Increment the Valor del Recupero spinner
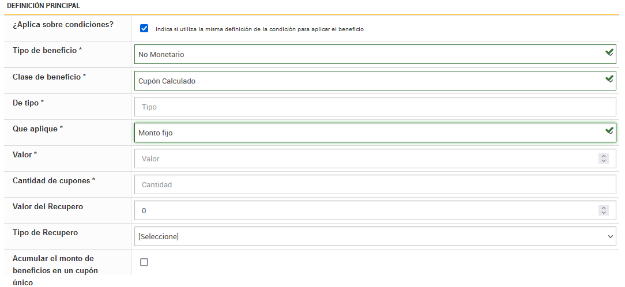 [604, 208]
